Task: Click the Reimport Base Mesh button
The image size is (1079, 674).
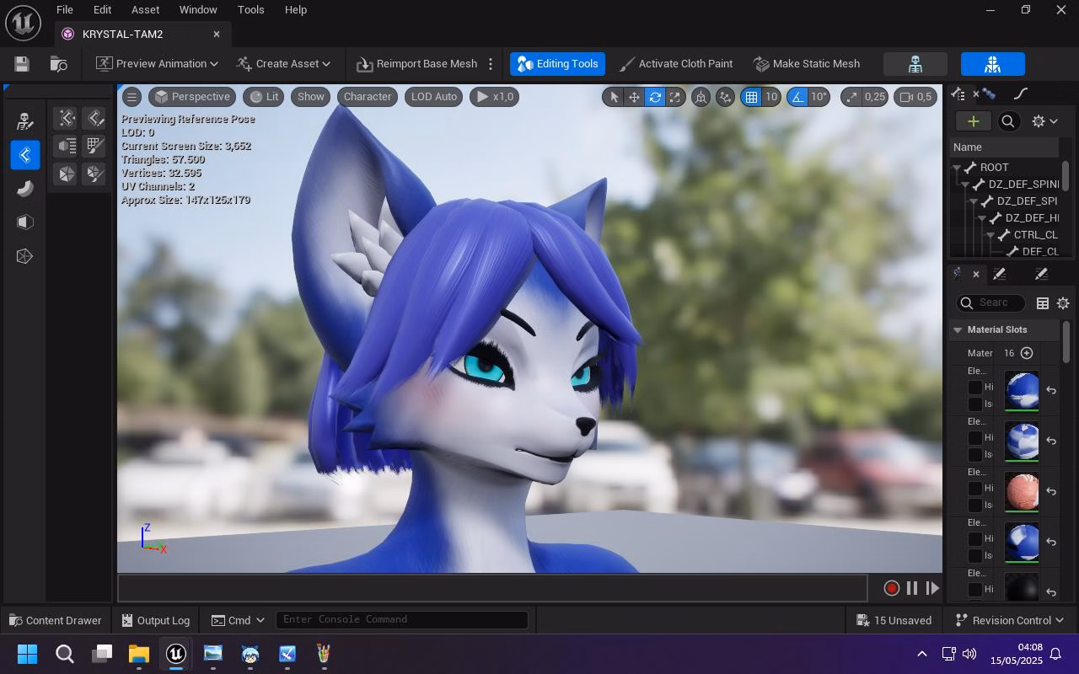Action: click(416, 64)
